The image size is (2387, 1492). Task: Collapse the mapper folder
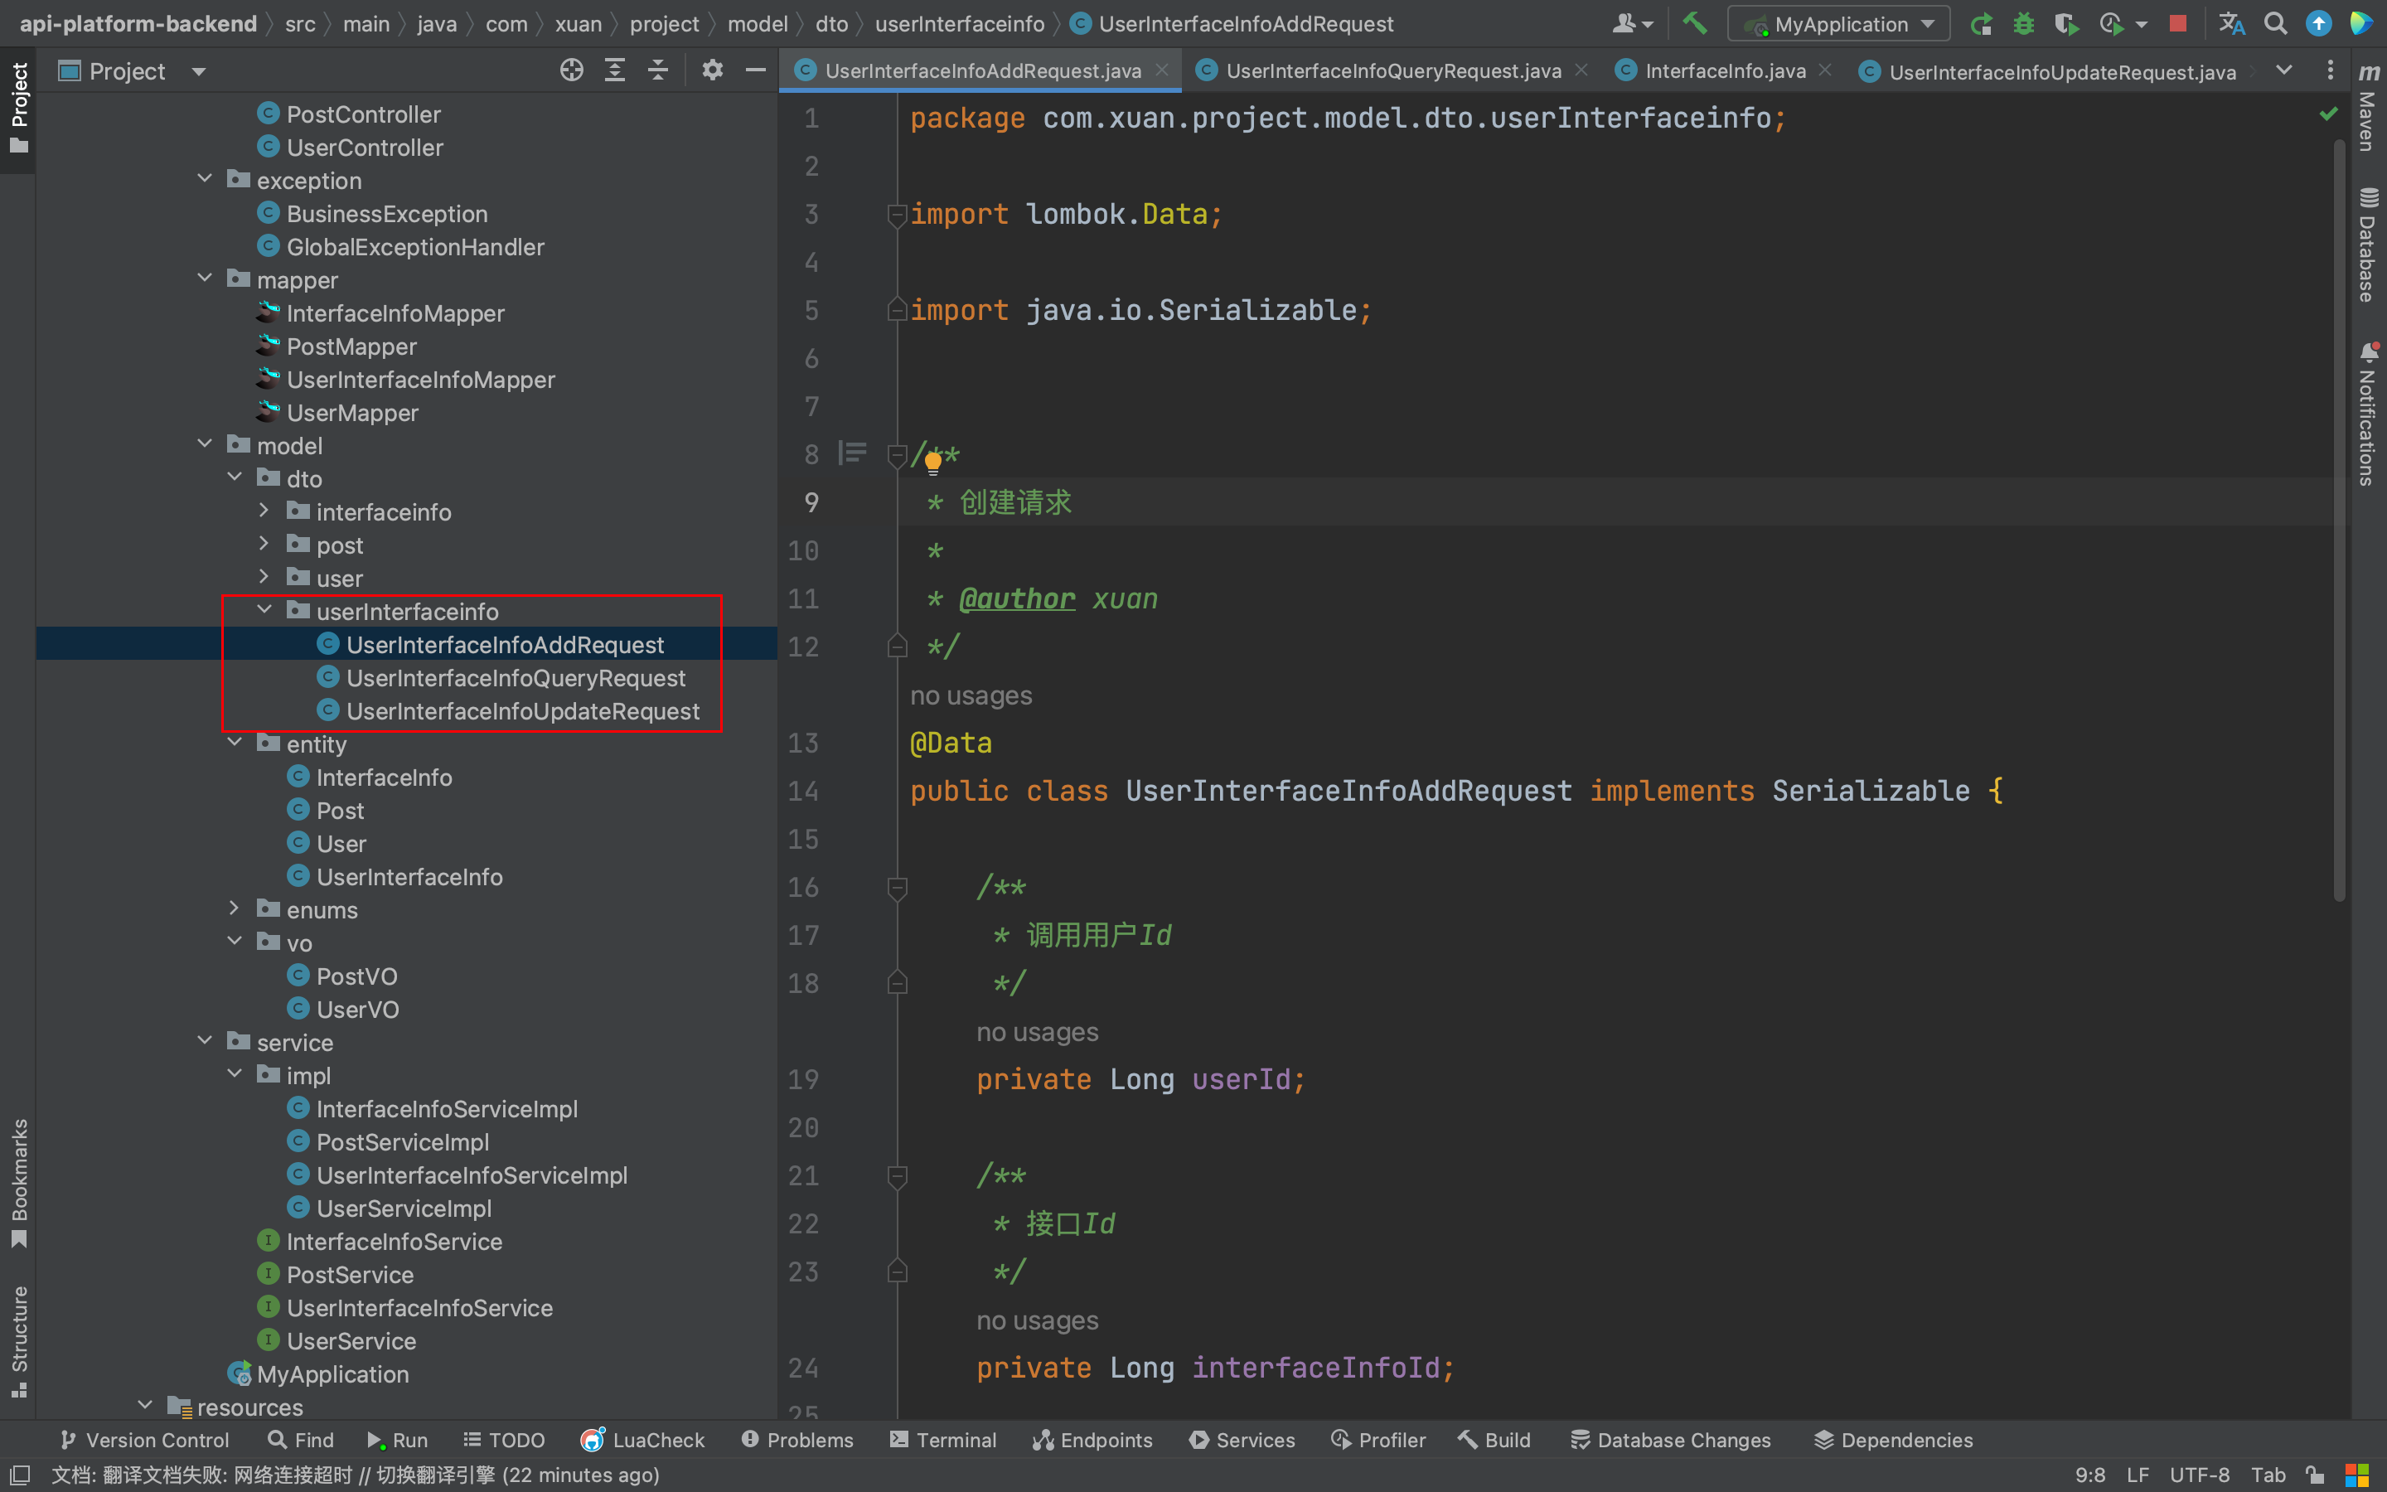[x=204, y=279]
